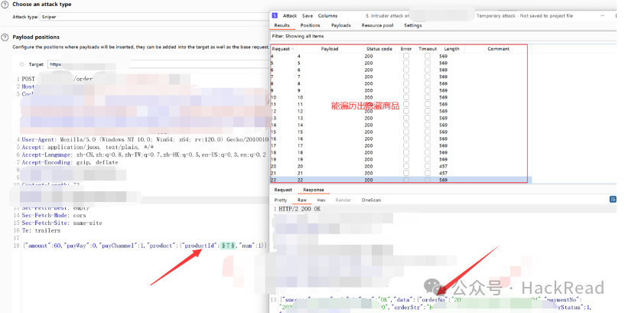
Task: Toggle Error checkbox for request 4
Action: point(405,56)
